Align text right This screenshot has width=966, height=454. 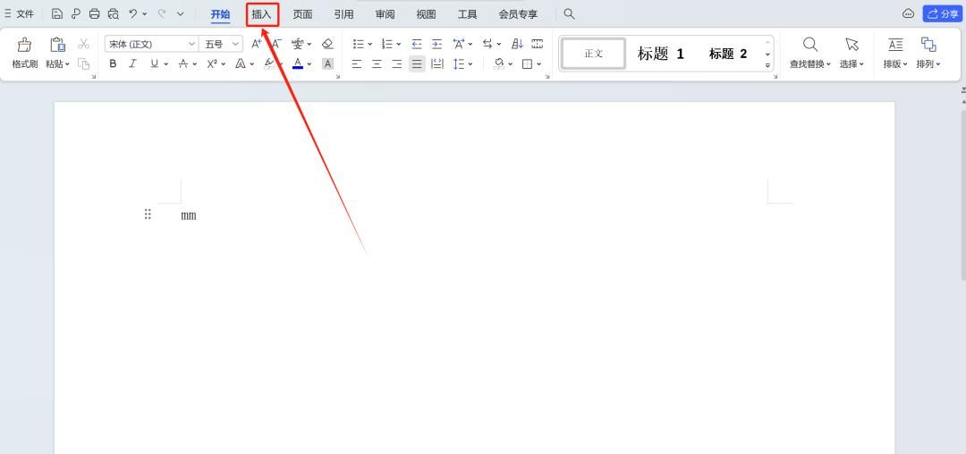pos(397,63)
